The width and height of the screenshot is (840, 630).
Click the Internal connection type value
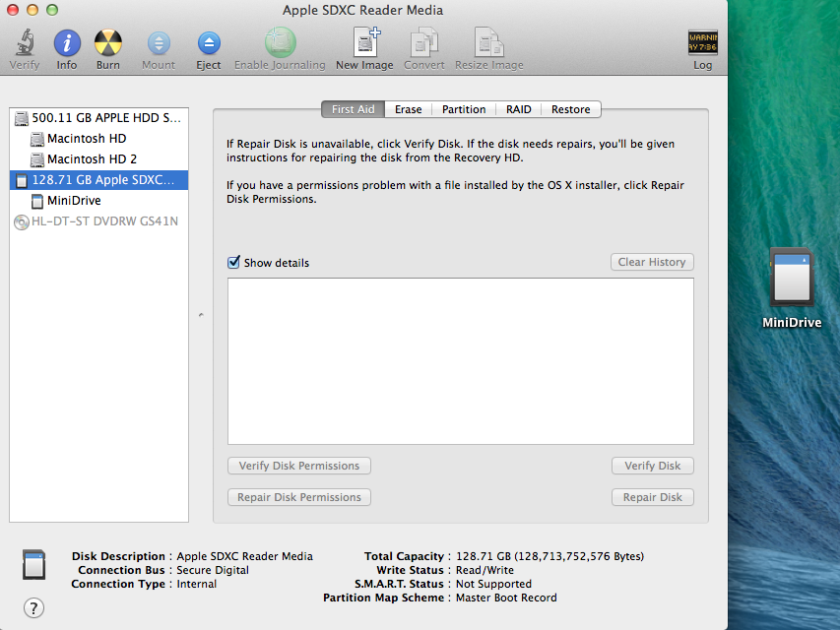(197, 584)
